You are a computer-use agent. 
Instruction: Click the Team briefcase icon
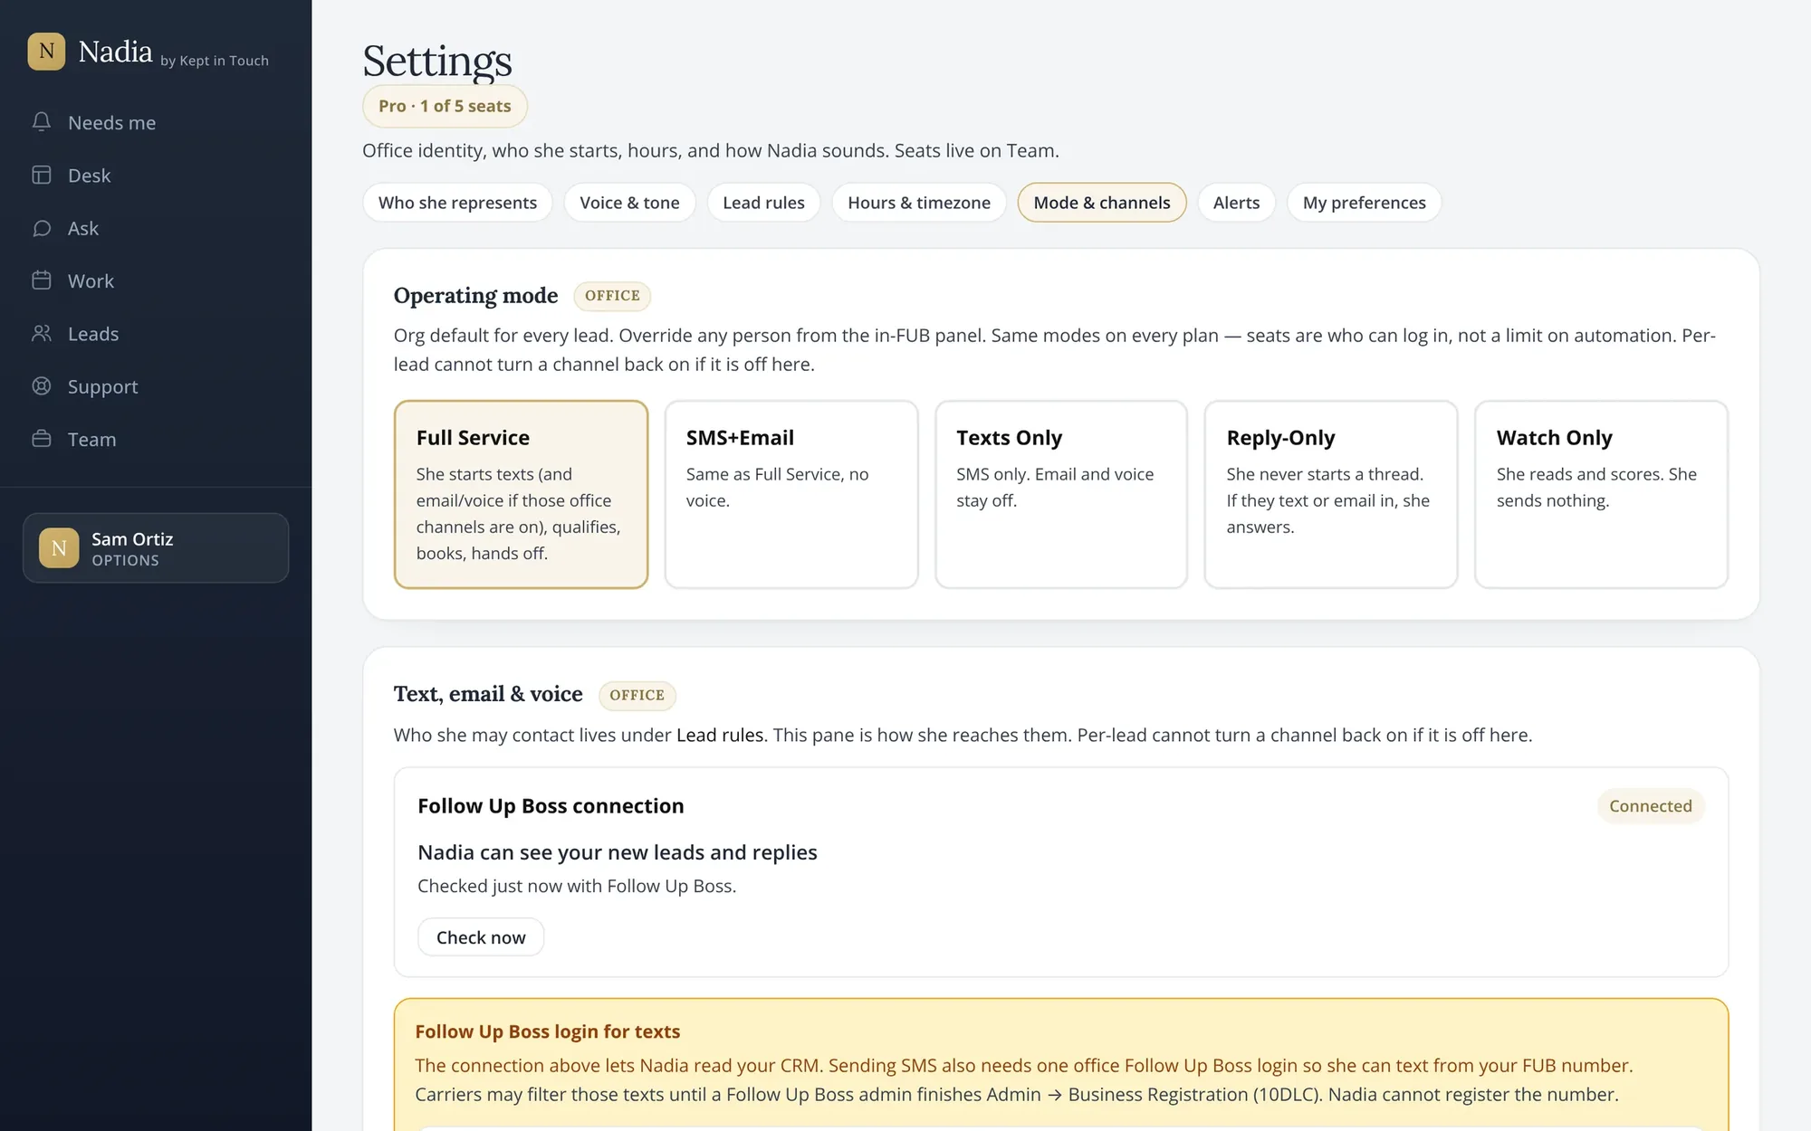click(x=42, y=439)
